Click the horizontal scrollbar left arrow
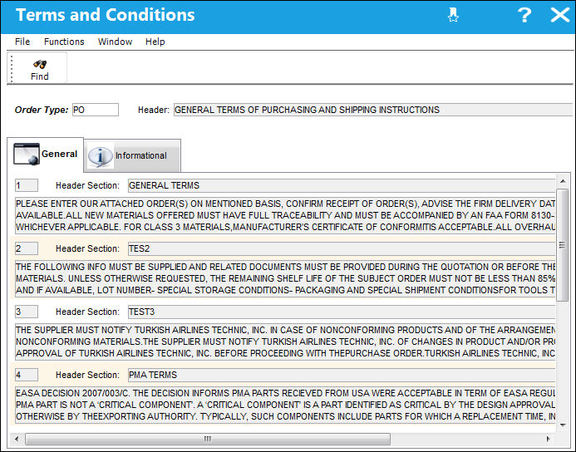This screenshot has height=452, width=576. (x=17, y=439)
